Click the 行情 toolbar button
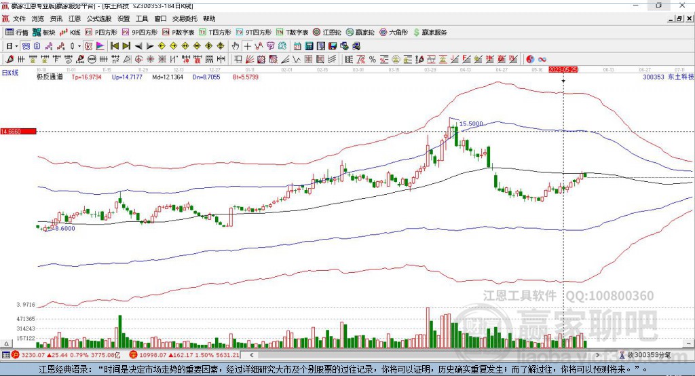The image size is (695, 376). [17, 33]
